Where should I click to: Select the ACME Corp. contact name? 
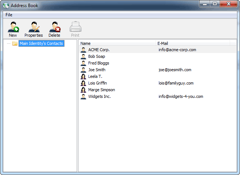pos(99,50)
